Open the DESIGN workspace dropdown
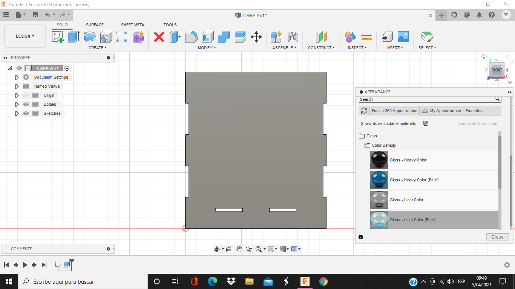Screen dimensions: 515x289 25,36
